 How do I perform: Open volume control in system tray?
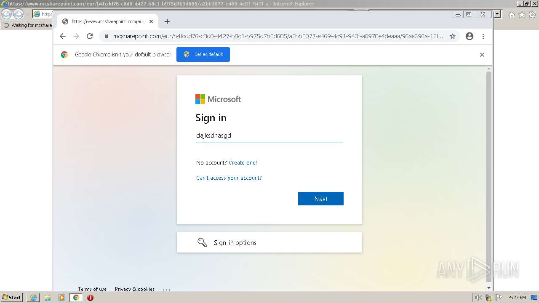point(478,298)
